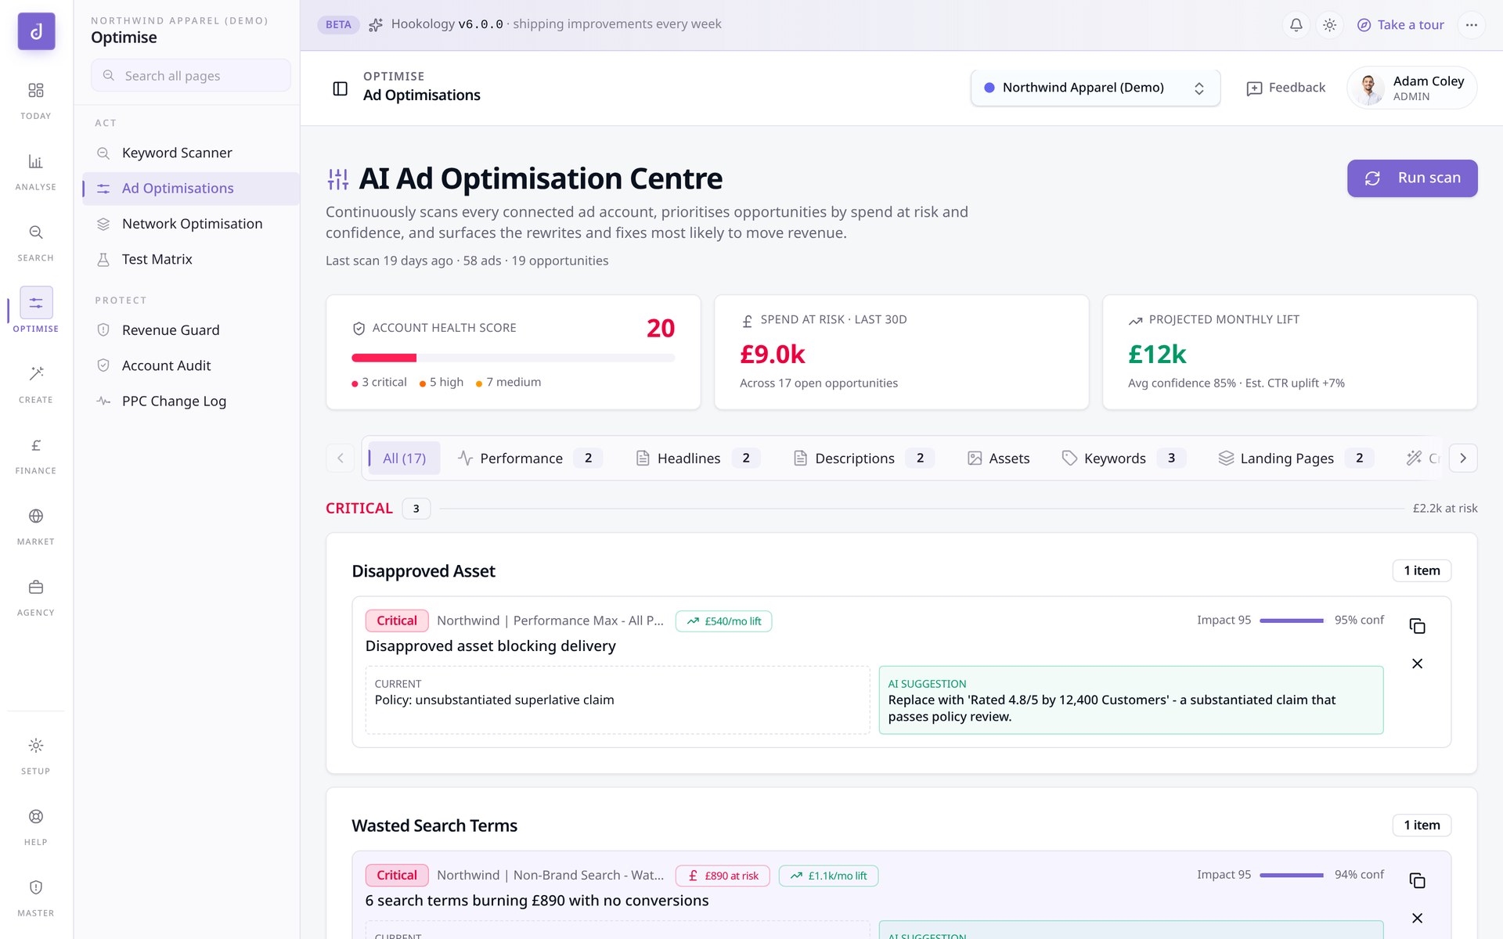Image resolution: width=1503 pixels, height=939 pixels.
Task: Click the Critical tag on Performance Max card
Action: [x=397, y=621]
